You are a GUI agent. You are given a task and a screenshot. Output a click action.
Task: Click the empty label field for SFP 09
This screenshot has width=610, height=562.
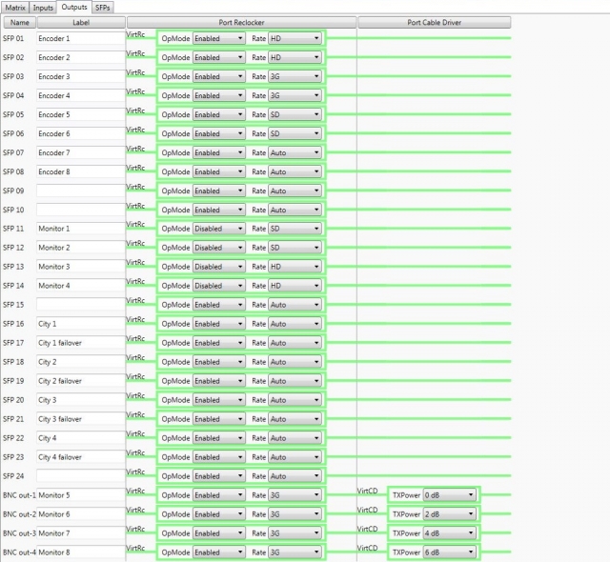click(x=80, y=191)
